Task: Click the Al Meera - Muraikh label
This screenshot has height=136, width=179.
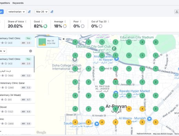Action: tap(132, 118)
